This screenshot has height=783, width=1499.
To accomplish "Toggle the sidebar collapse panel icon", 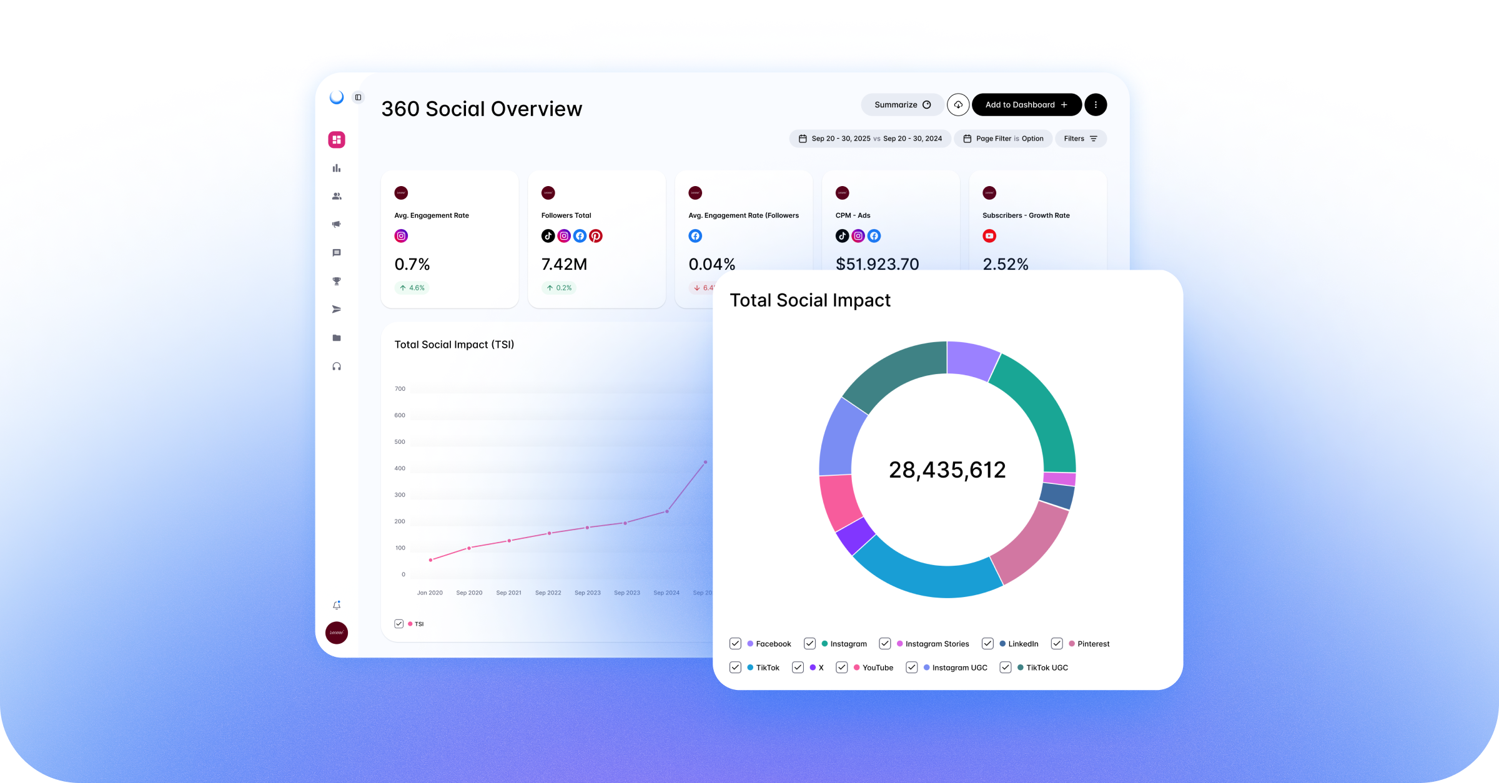I will [358, 97].
